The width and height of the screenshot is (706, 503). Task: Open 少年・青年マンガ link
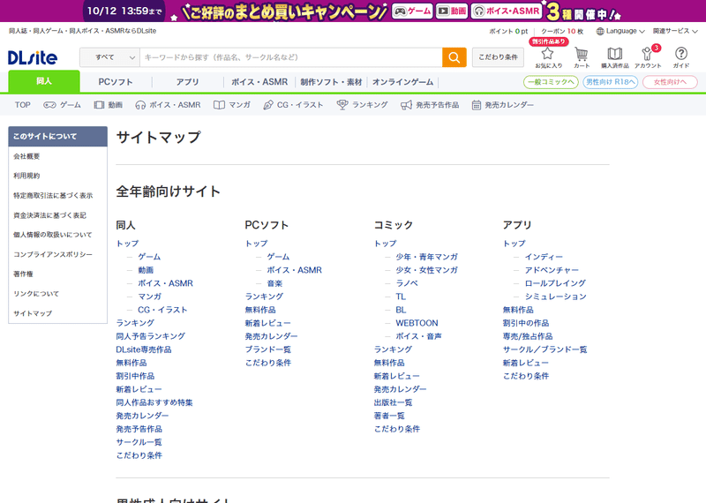426,257
